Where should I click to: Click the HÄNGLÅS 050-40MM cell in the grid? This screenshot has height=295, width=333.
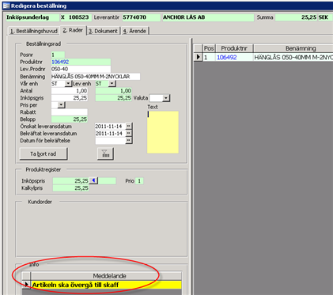point(293,57)
